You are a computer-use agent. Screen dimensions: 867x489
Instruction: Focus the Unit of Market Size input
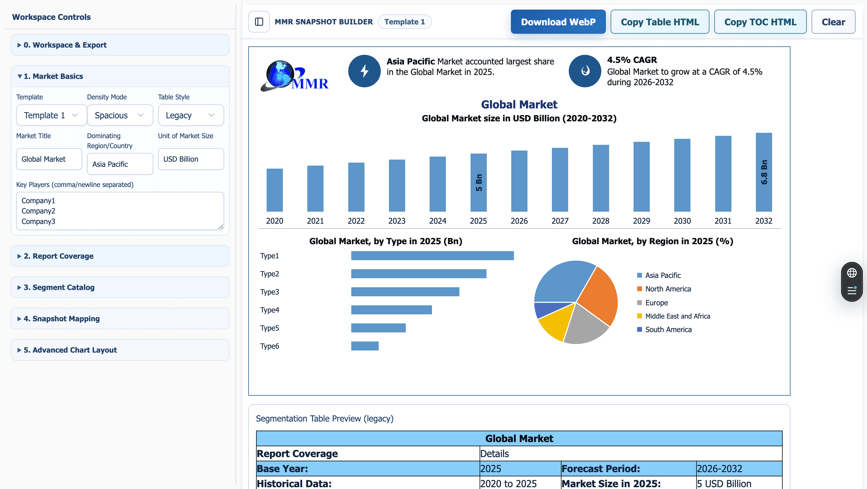click(191, 159)
